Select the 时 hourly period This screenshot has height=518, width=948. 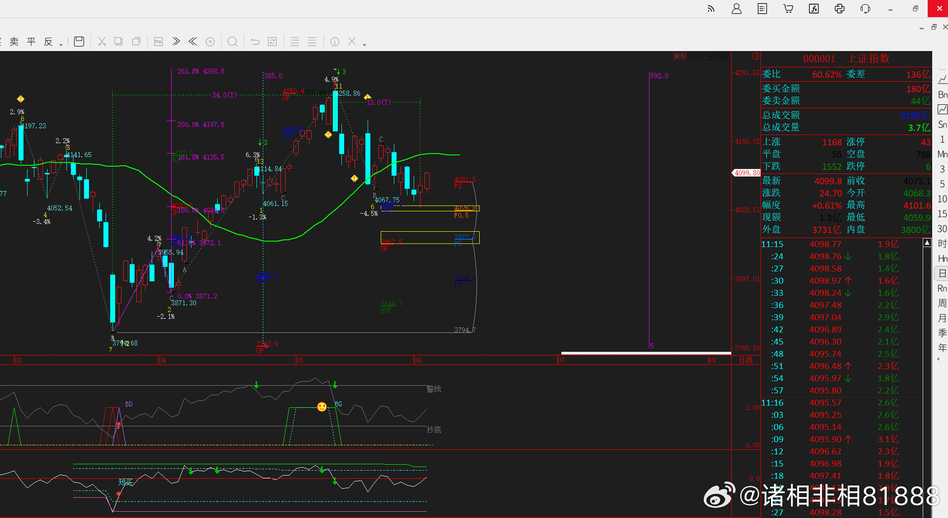click(x=942, y=243)
